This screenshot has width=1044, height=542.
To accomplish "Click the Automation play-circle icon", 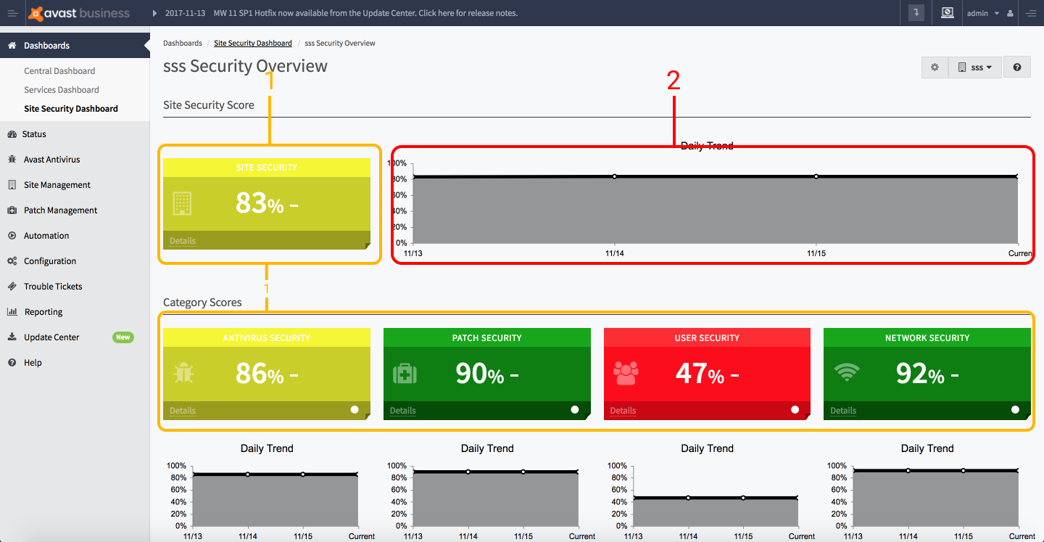I will point(12,236).
